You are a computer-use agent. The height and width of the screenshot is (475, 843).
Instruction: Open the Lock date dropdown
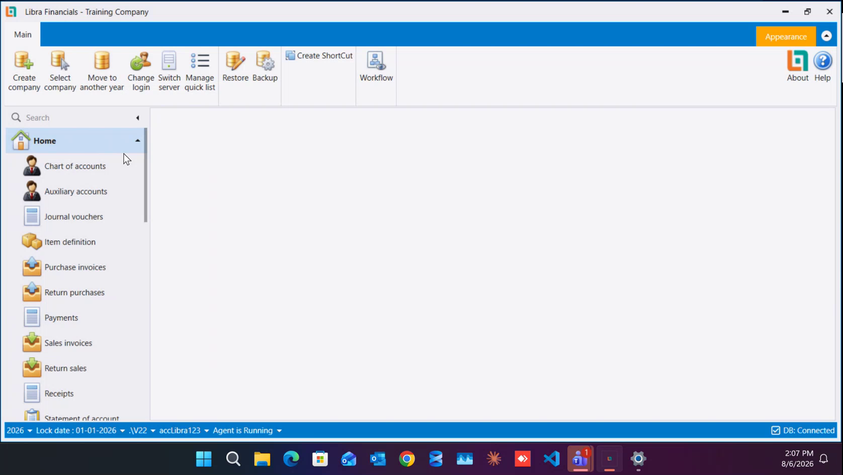(x=80, y=431)
